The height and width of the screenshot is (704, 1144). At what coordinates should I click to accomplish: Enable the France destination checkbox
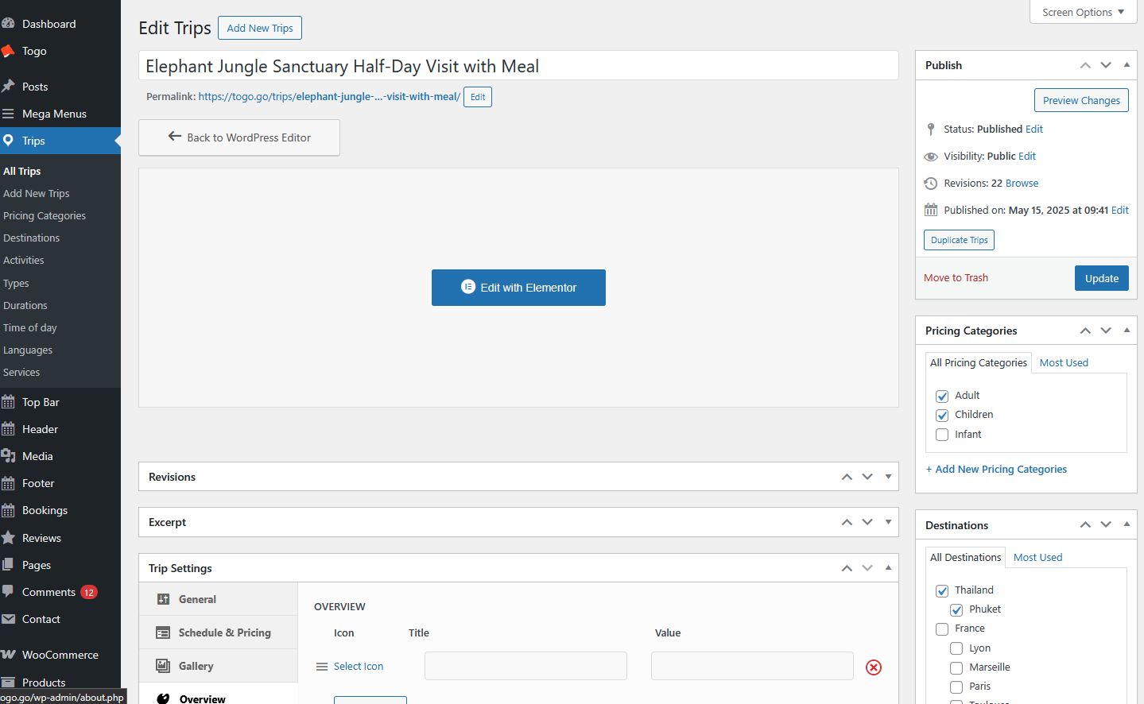point(942,629)
